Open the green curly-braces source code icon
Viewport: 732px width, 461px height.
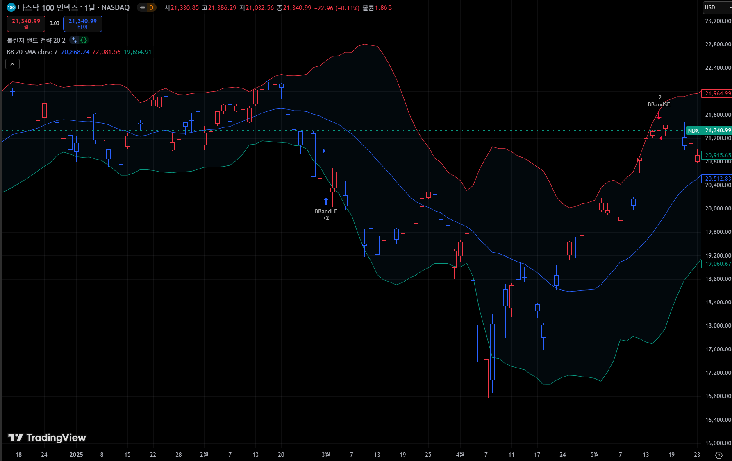point(84,40)
